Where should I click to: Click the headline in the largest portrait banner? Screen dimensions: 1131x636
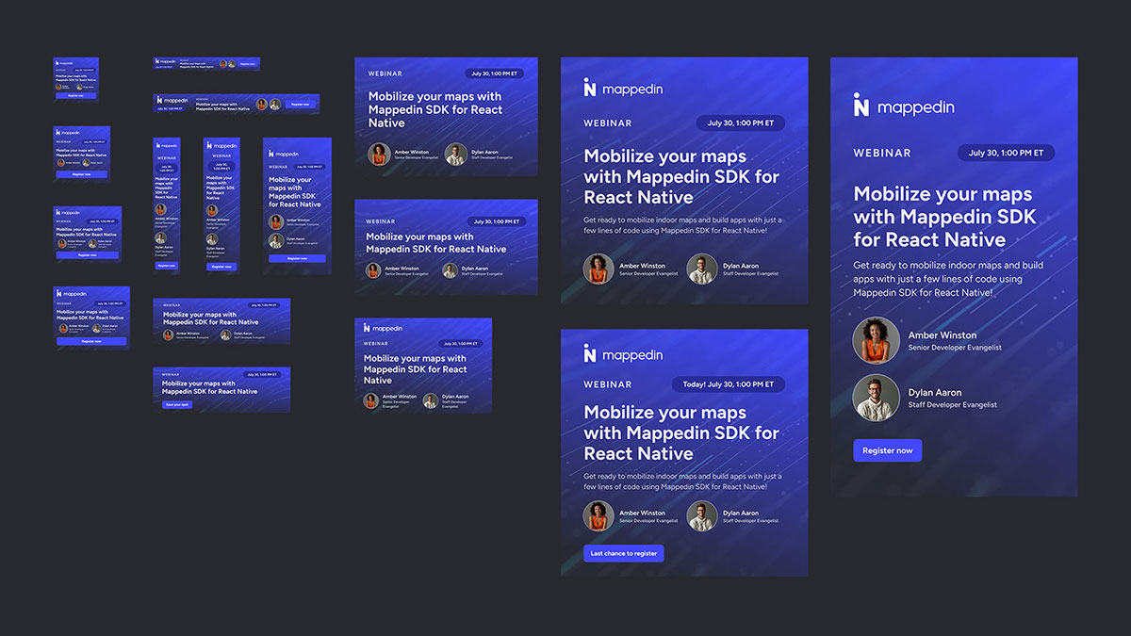point(944,217)
